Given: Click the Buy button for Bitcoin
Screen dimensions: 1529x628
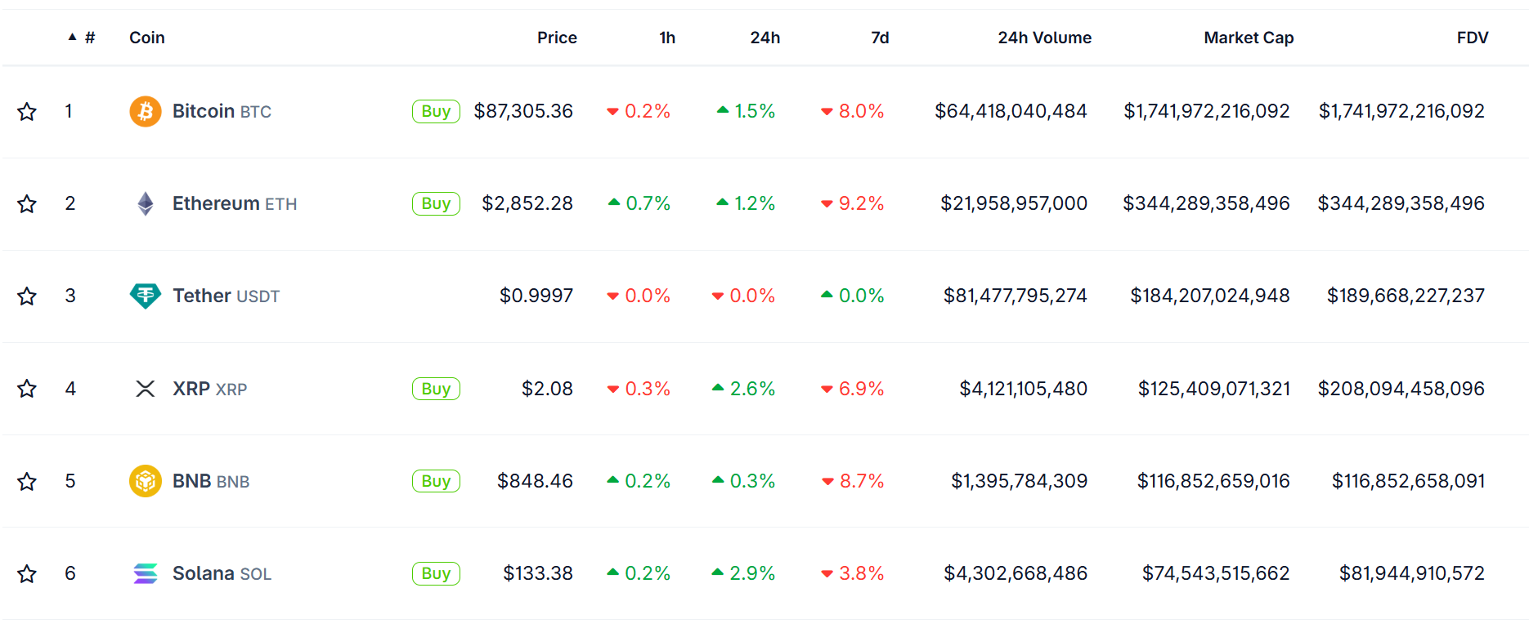Looking at the screenshot, I should (x=436, y=111).
